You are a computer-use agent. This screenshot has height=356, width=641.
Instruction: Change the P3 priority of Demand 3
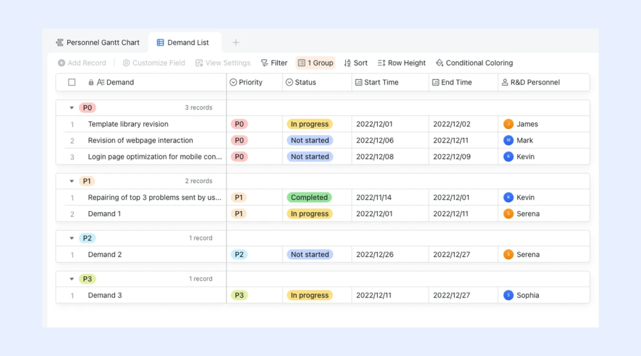[x=239, y=295]
